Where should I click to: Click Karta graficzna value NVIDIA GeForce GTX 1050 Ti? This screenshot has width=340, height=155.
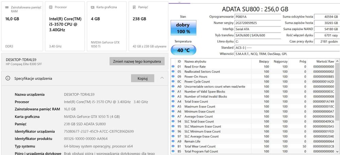(x=92, y=117)
